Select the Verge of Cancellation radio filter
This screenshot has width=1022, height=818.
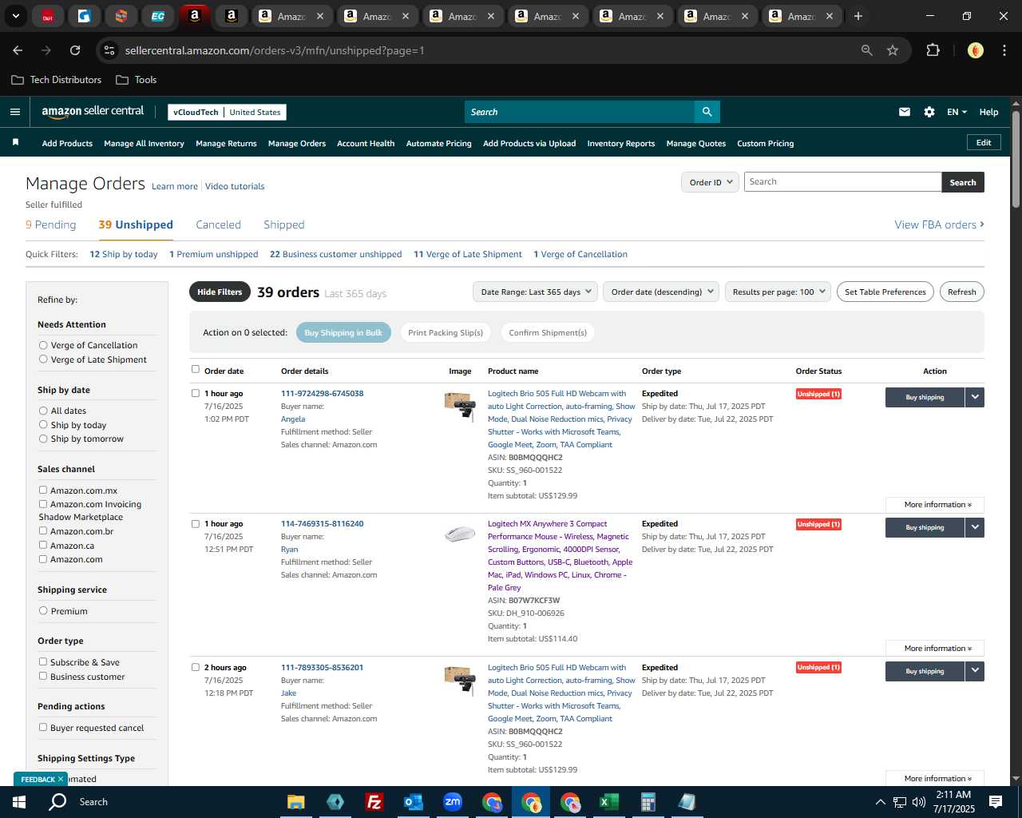point(43,345)
